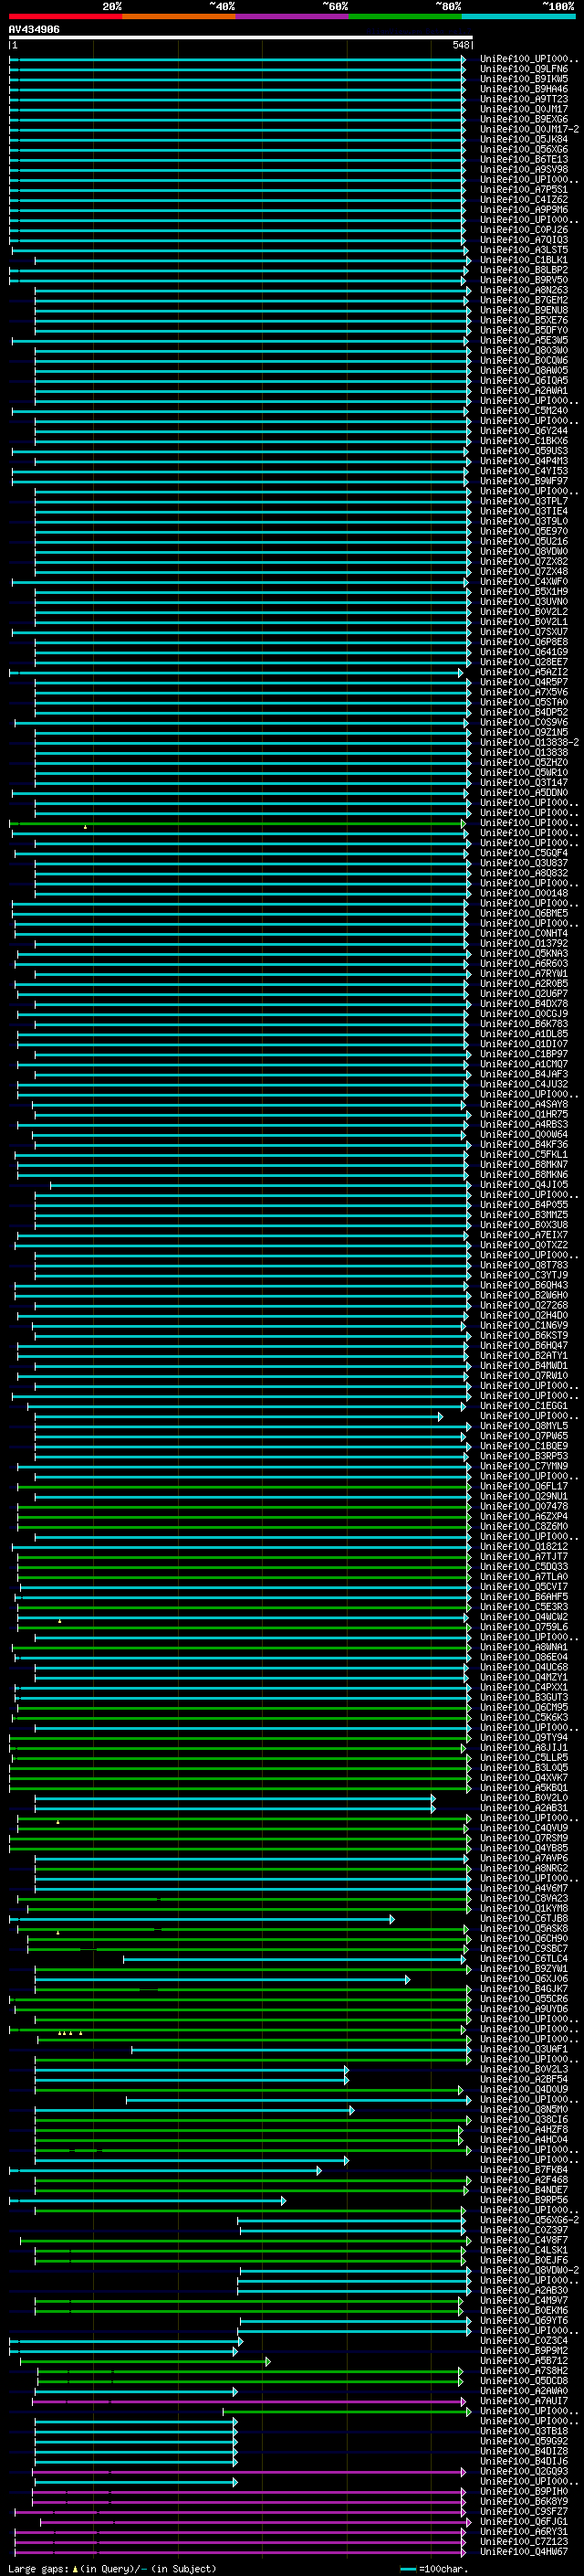Select hit label UniRef100_Q9LFN6
This screenshot has height=2576, width=584.
(x=524, y=69)
